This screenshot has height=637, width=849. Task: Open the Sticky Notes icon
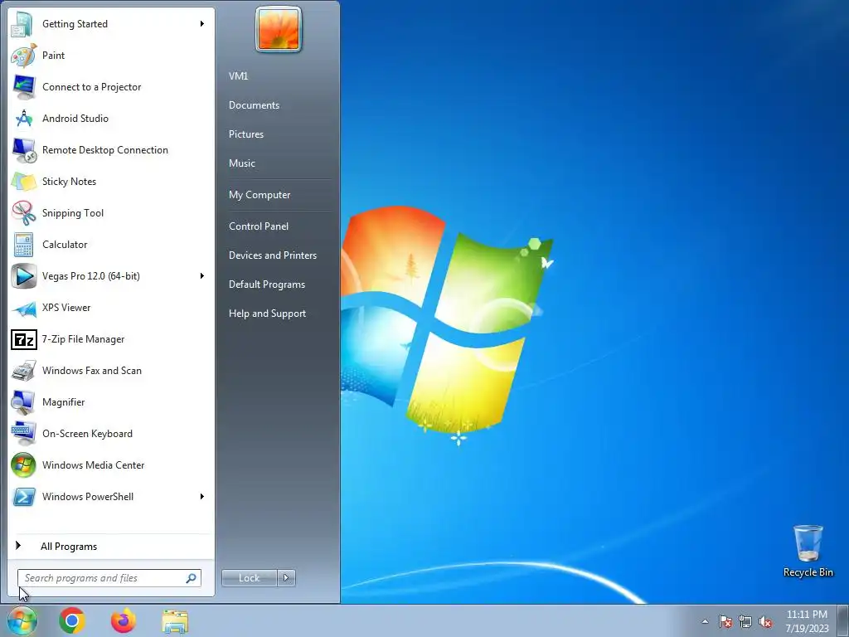tap(24, 182)
